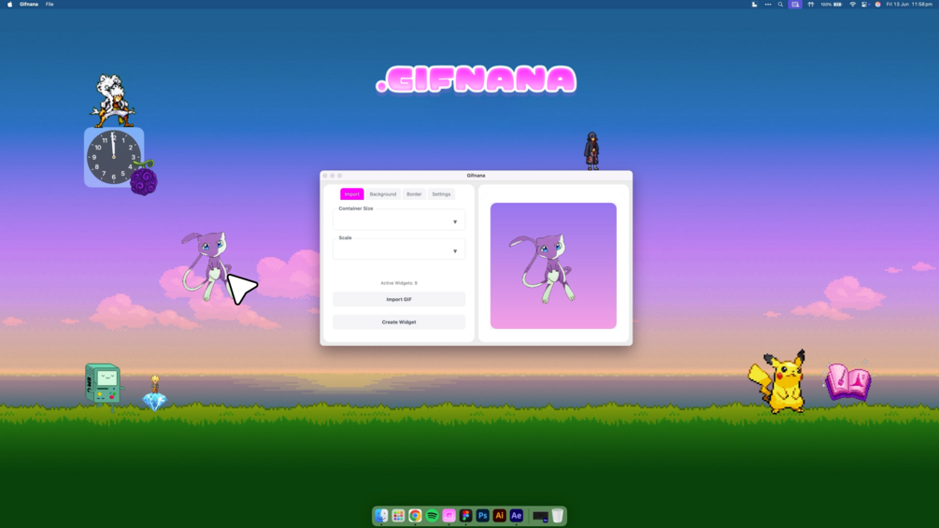Switch to the Settings tab
Viewport: 939px width, 528px height.
tap(441, 194)
